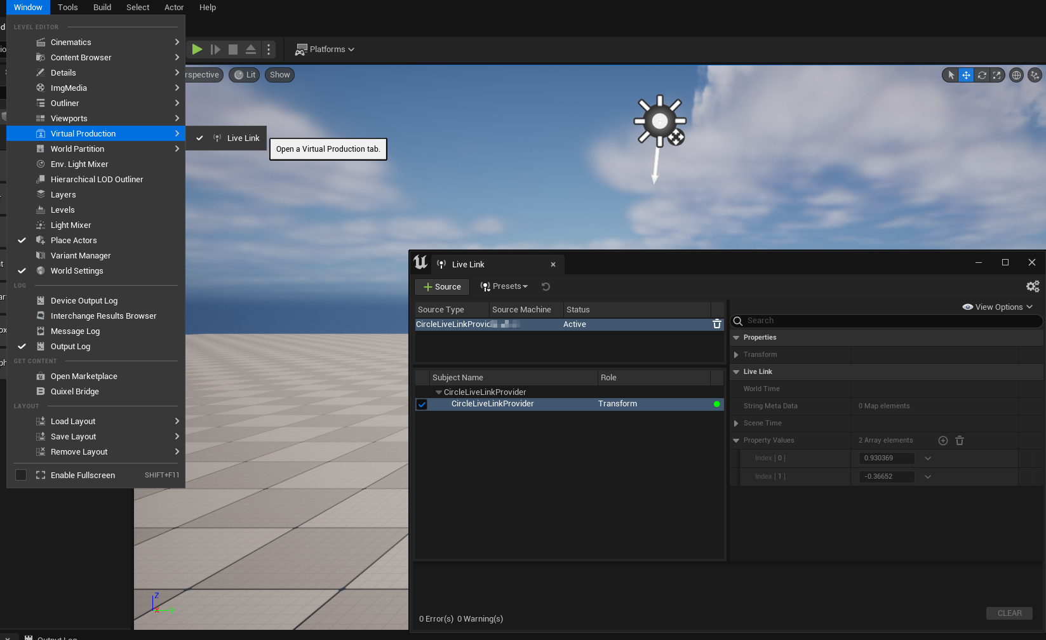
Task: Open the Select menu
Action: [138, 7]
